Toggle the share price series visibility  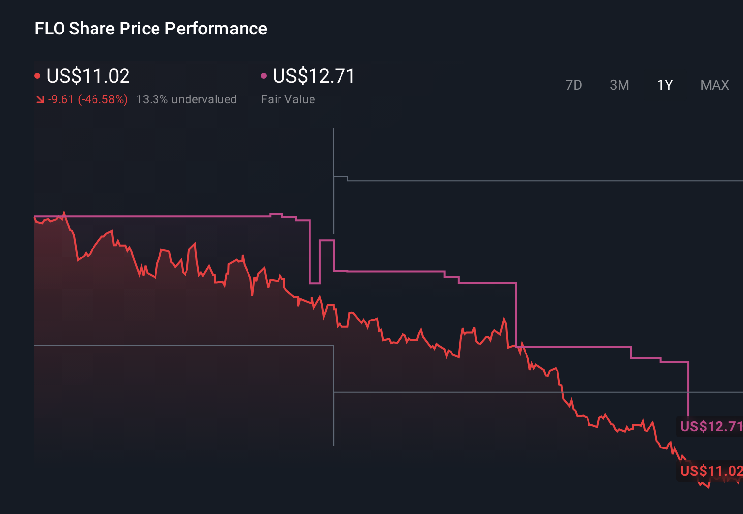coord(37,75)
